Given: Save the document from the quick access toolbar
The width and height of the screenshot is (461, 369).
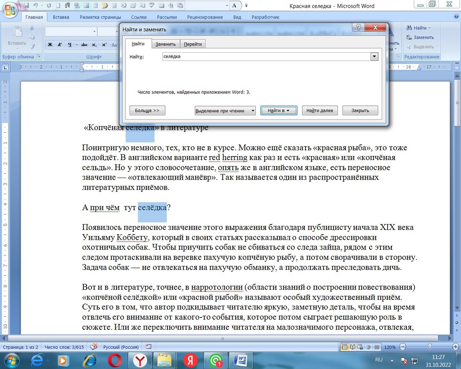Looking at the screenshot, I should point(27,6).
